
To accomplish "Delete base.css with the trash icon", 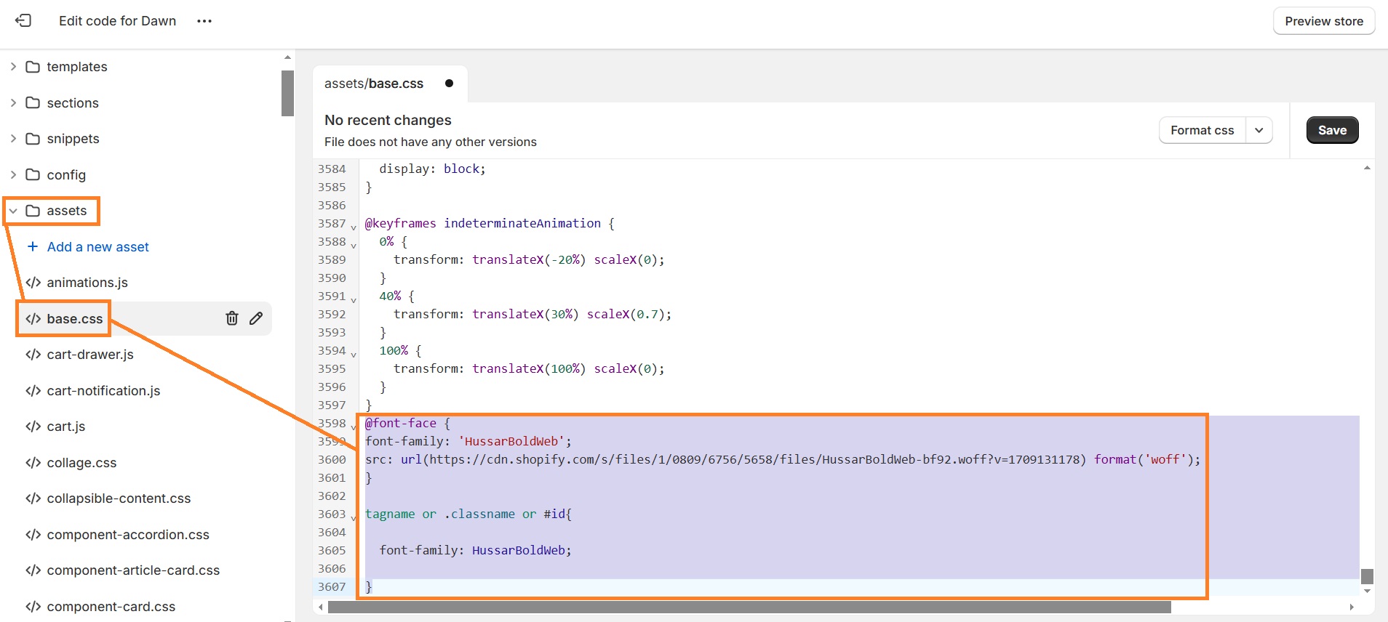I will [232, 318].
